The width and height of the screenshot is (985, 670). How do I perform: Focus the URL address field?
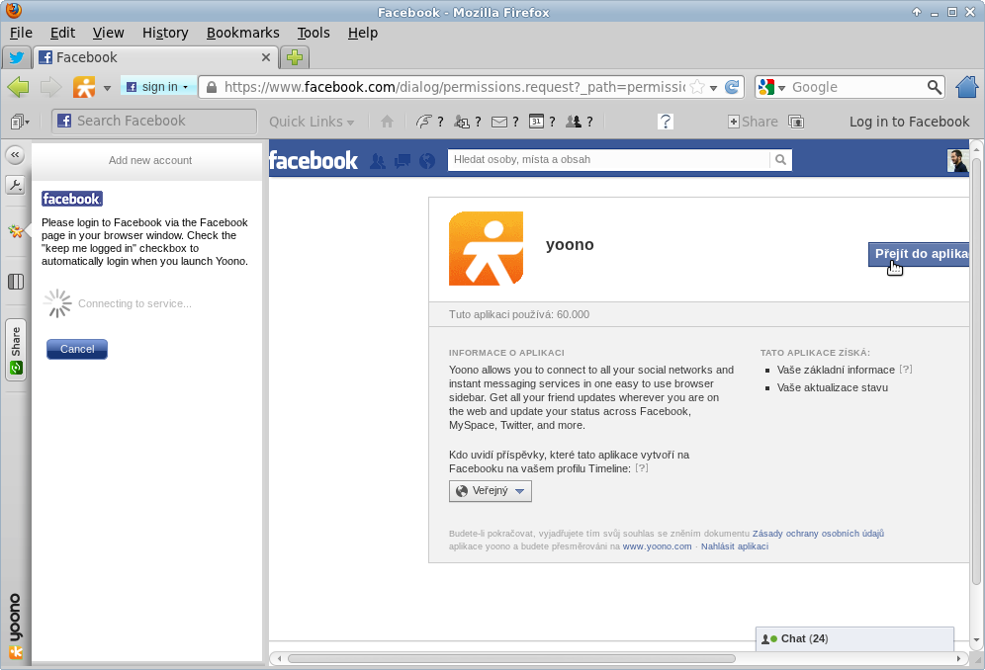[x=454, y=87]
